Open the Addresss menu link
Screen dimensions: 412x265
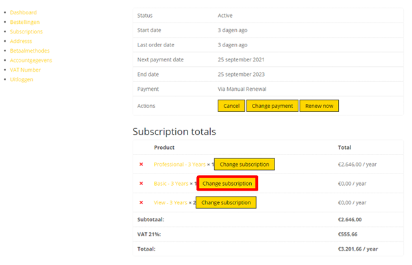pos(21,41)
